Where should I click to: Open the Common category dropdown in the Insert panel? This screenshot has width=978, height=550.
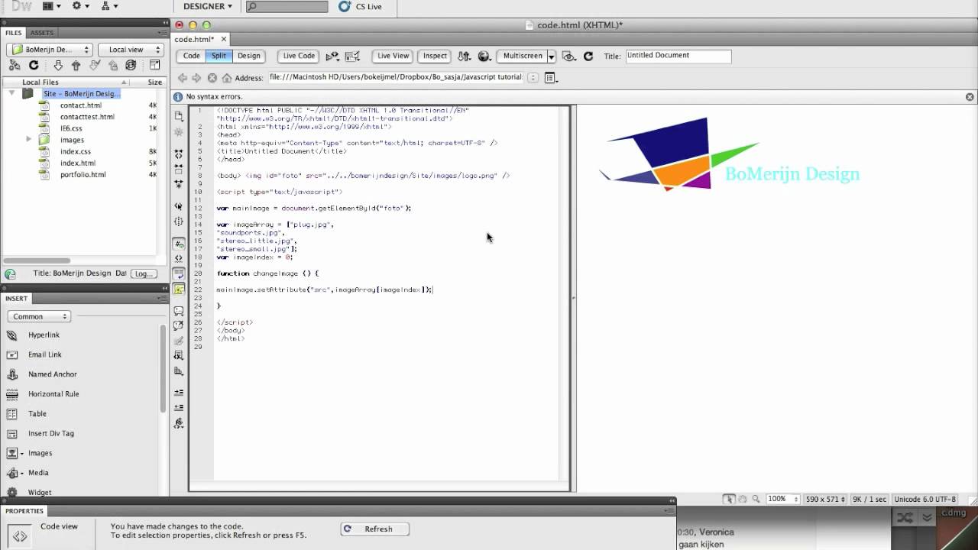39,316
